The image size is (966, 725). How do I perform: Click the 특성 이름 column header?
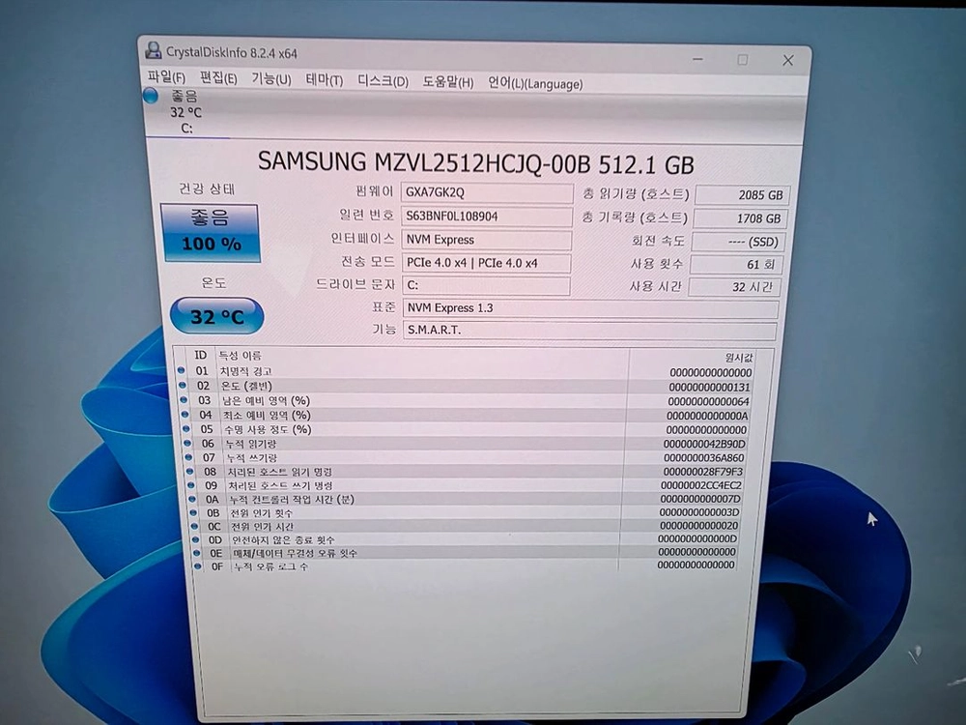coord(241,356)
